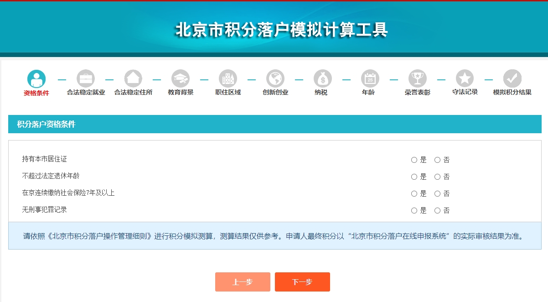Click the 创新创业 globe icon
Screen dimensions: 548x302
click(x=275, y=79)
